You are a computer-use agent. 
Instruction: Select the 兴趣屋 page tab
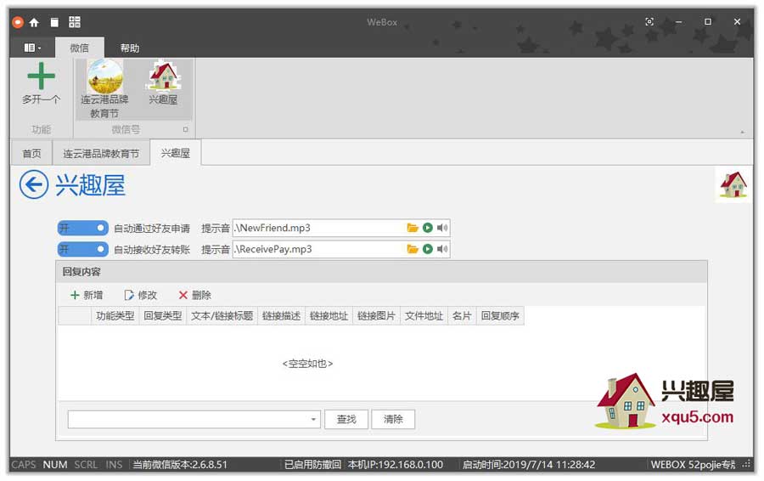click(x=176, y=153)
